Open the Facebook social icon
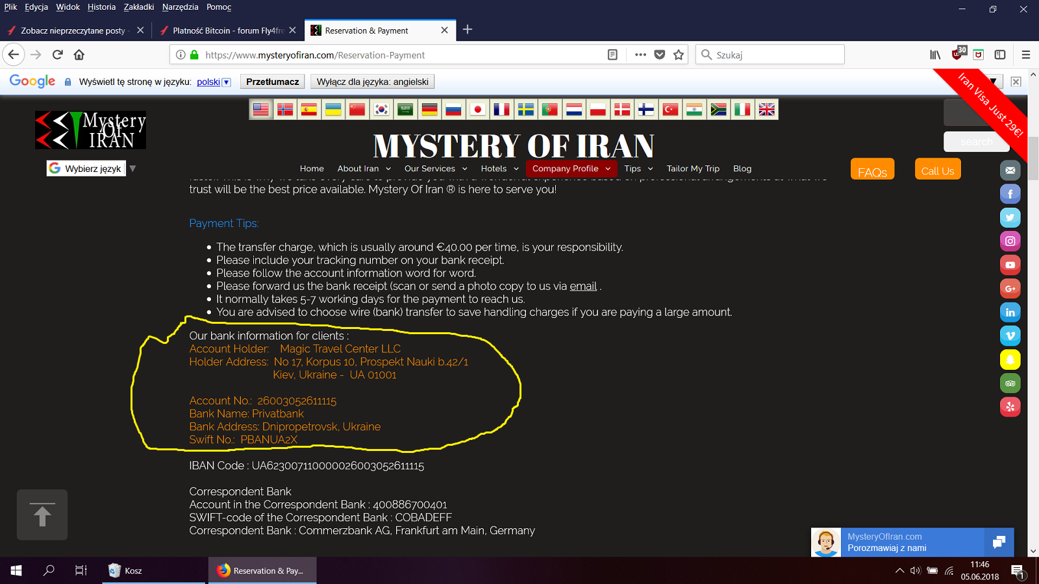 tap(1010, 194)
